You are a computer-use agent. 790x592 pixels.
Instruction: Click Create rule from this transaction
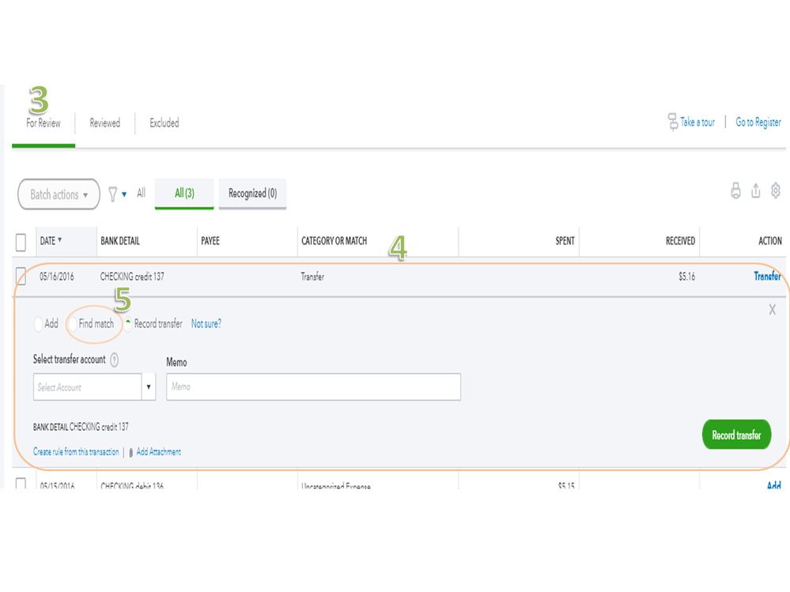click(76, 451)
